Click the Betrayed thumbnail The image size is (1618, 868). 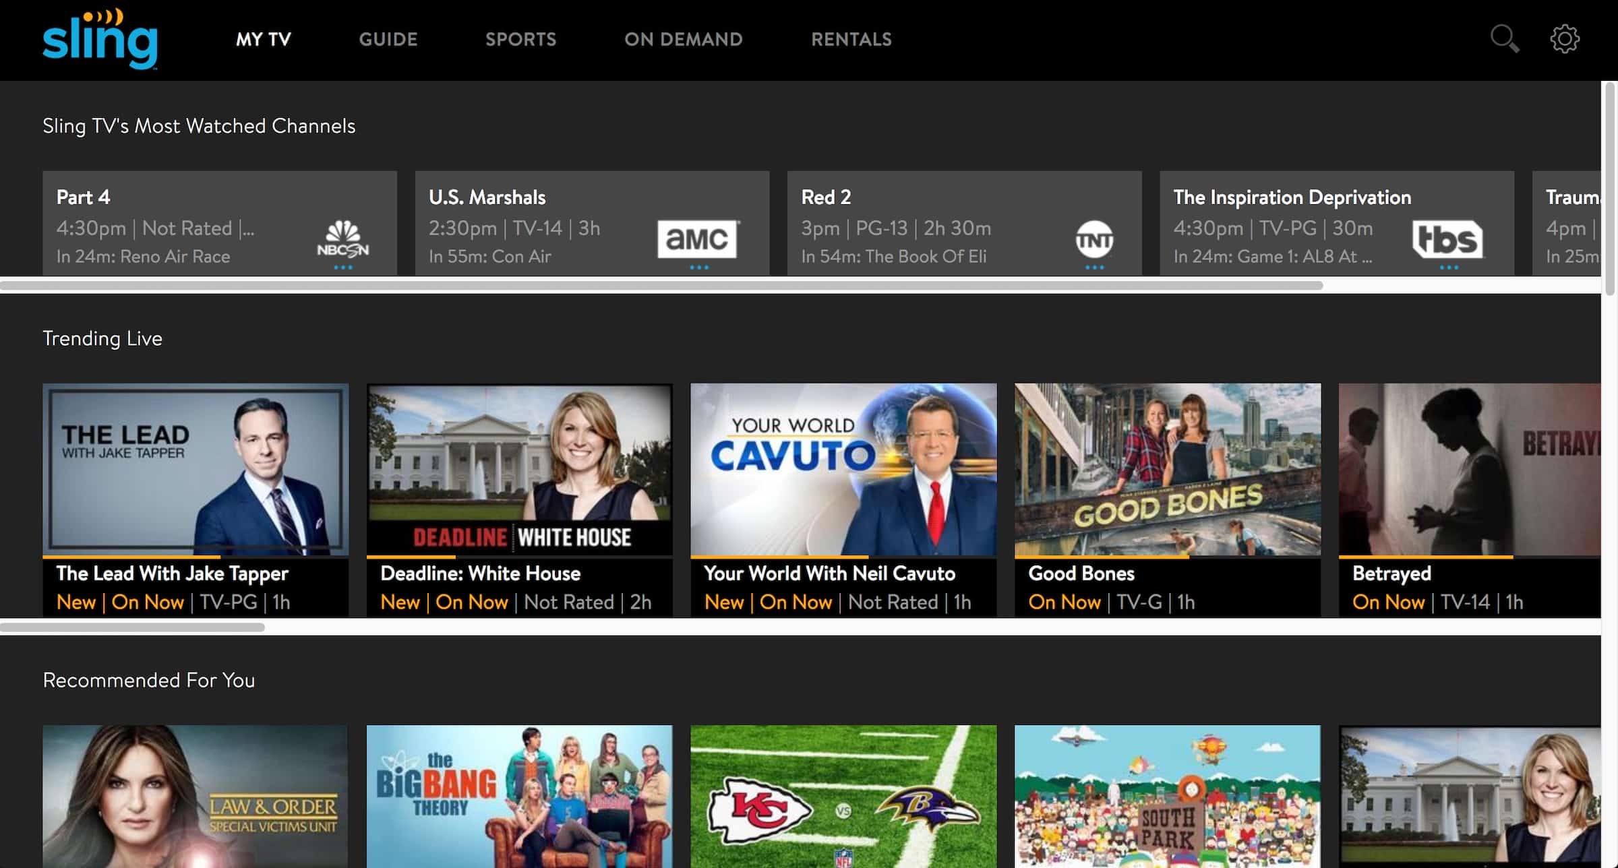point(1470,469)
